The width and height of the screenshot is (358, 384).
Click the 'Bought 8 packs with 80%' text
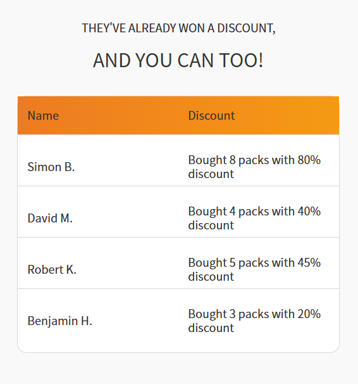click(x=254, y=160)
